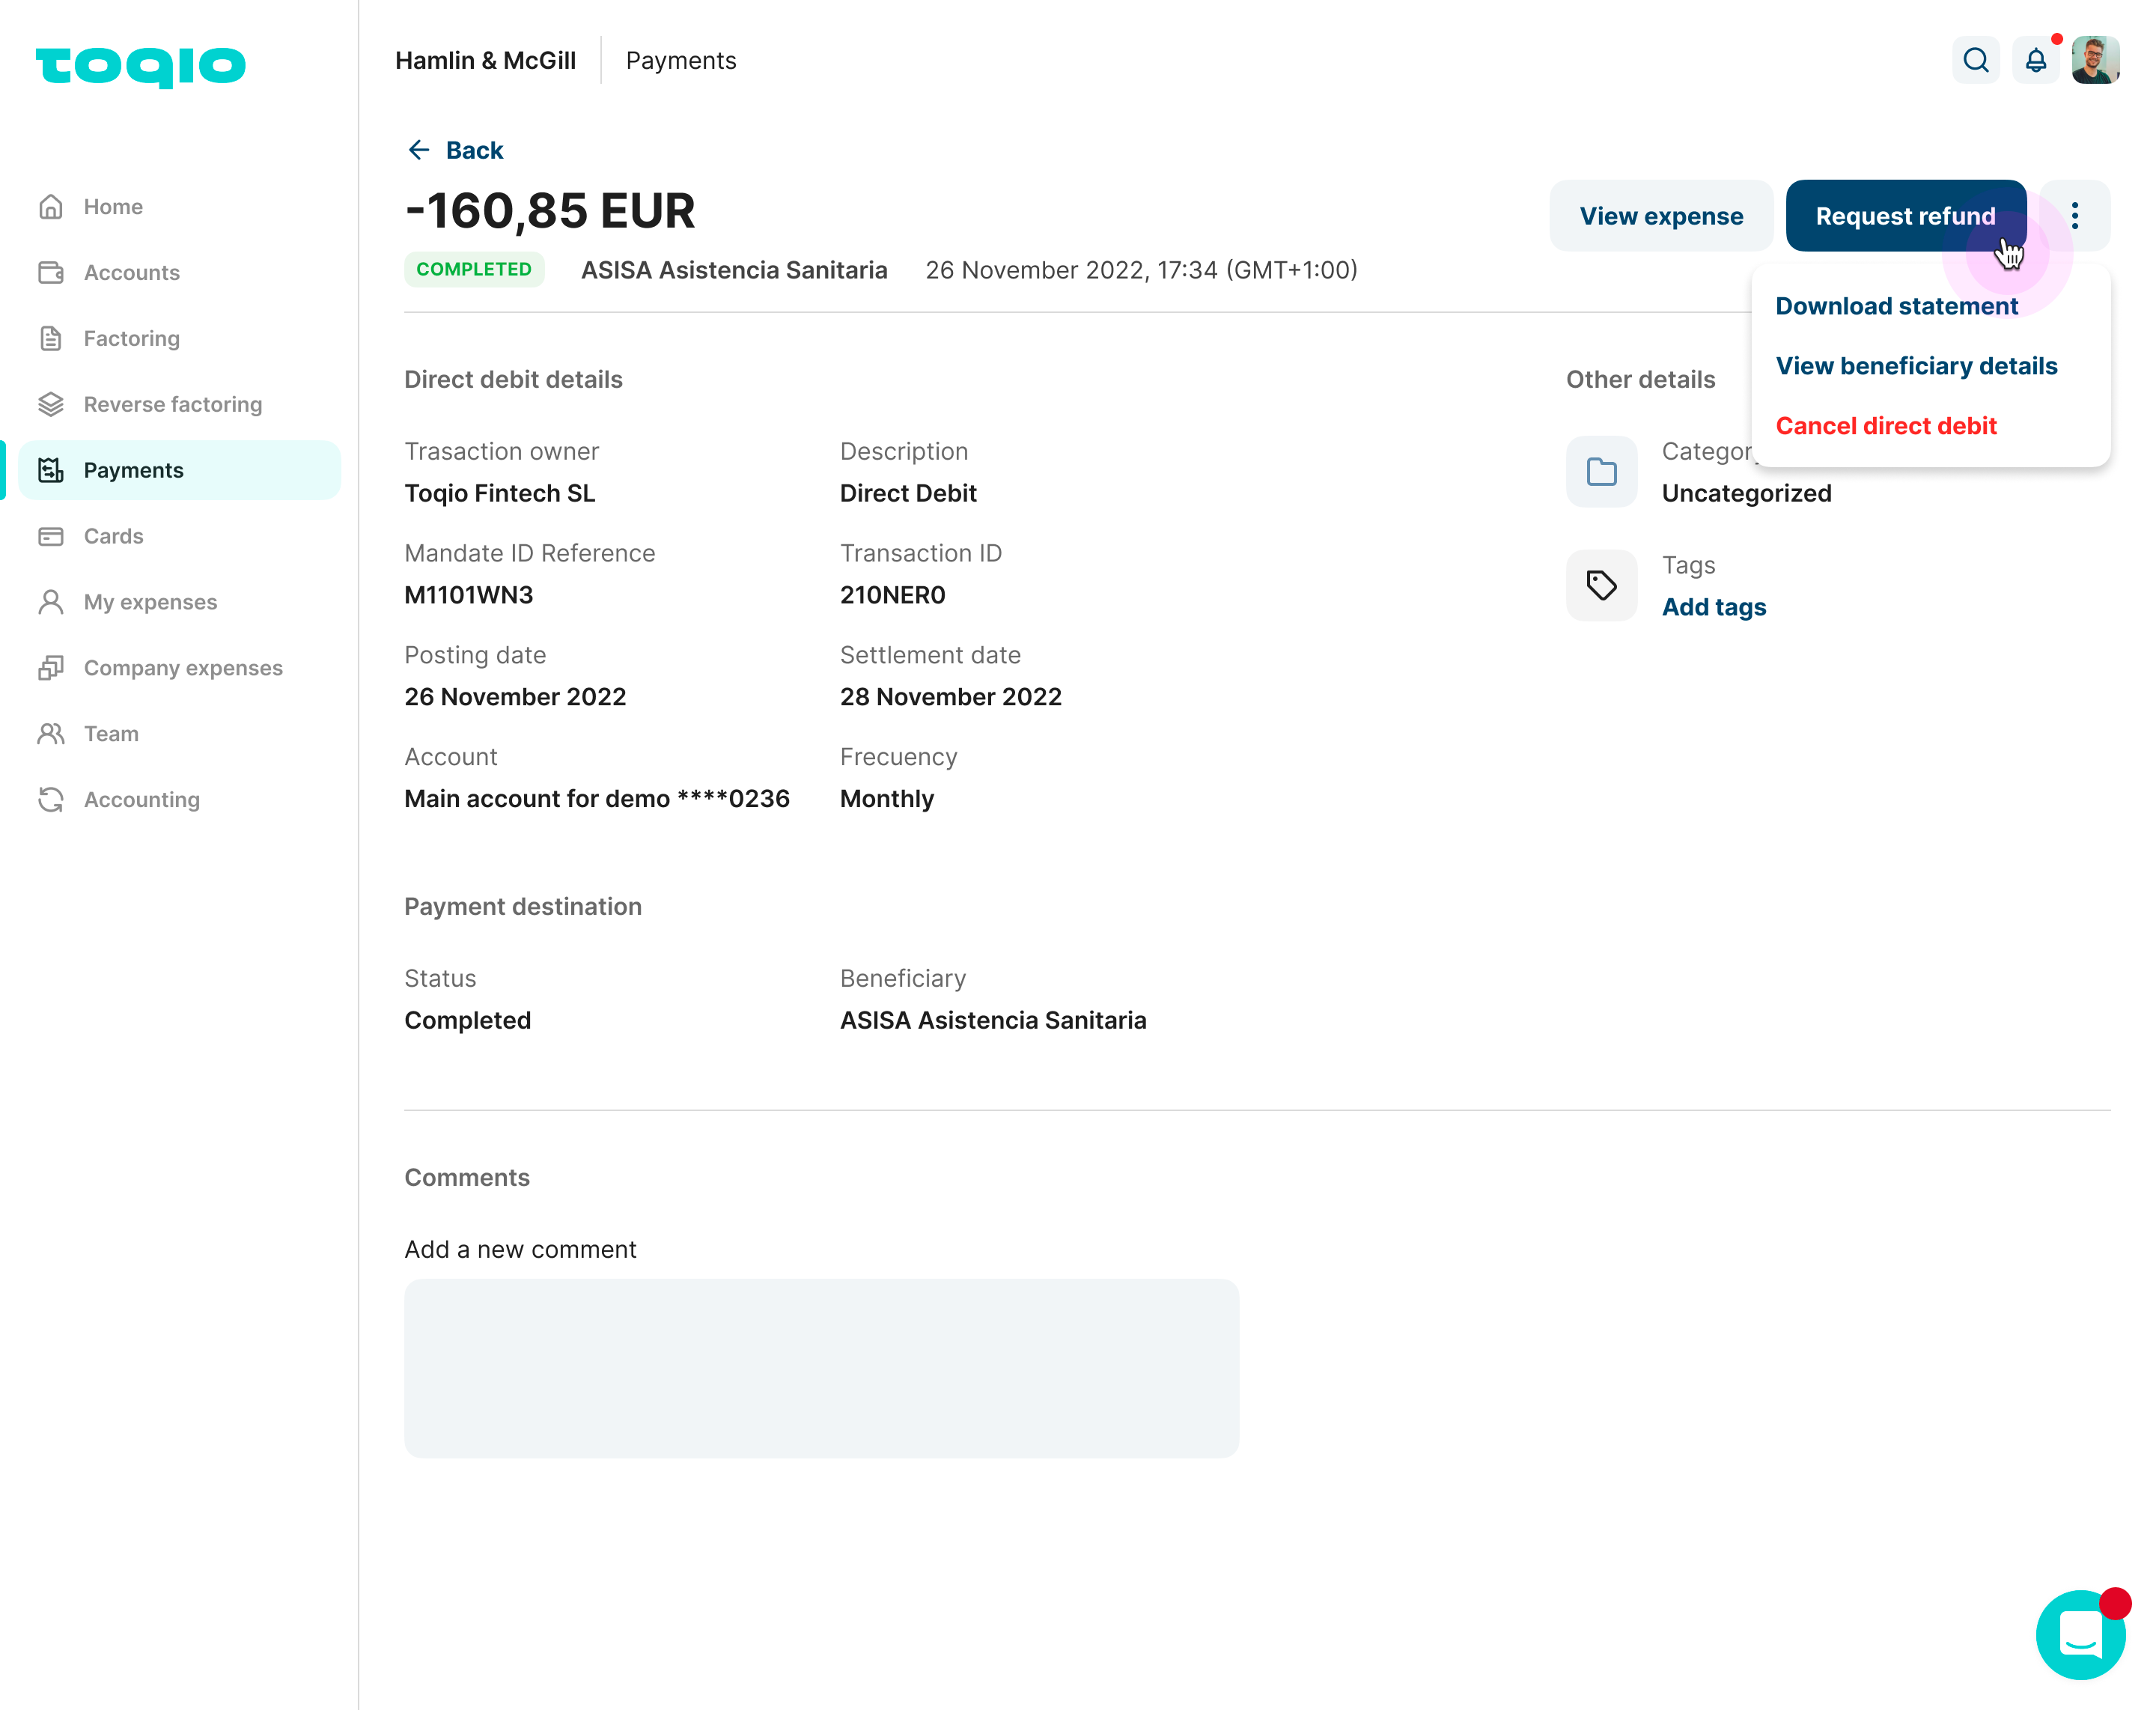The height and width of the screenshot is (1710, 2156).
Task: Navigate to Company expenses
Action: click(x=183, y=668)
